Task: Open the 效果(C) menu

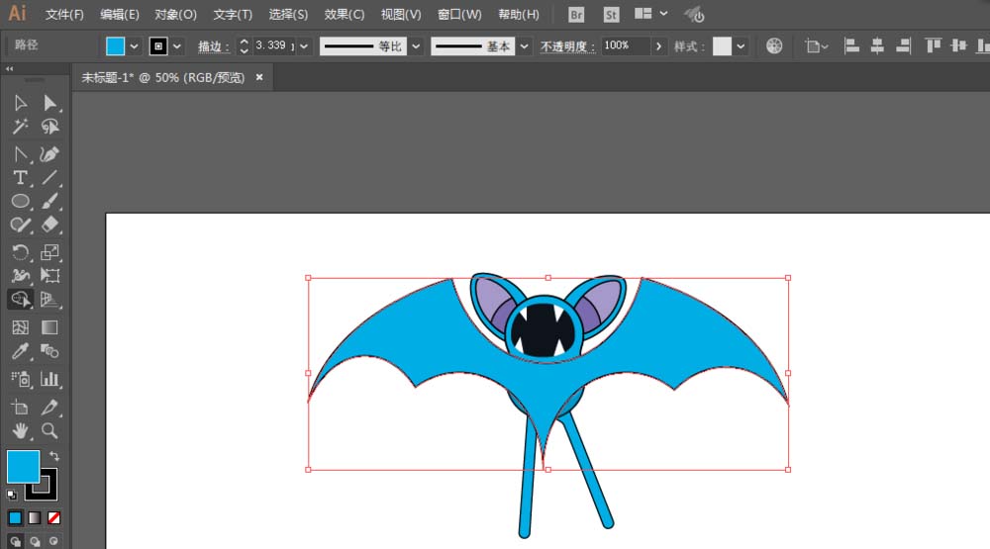Action: (x=345, y=15)
